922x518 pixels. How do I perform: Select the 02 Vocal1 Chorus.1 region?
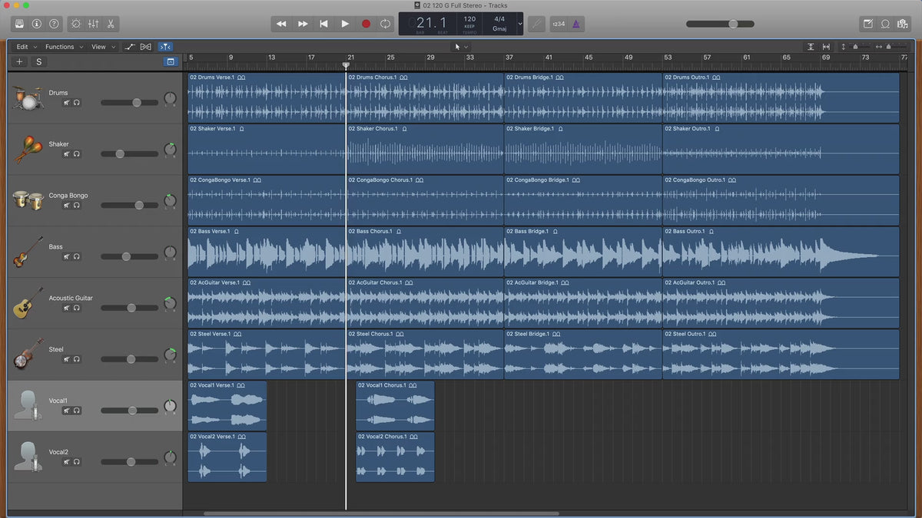[x=395, y=407]
